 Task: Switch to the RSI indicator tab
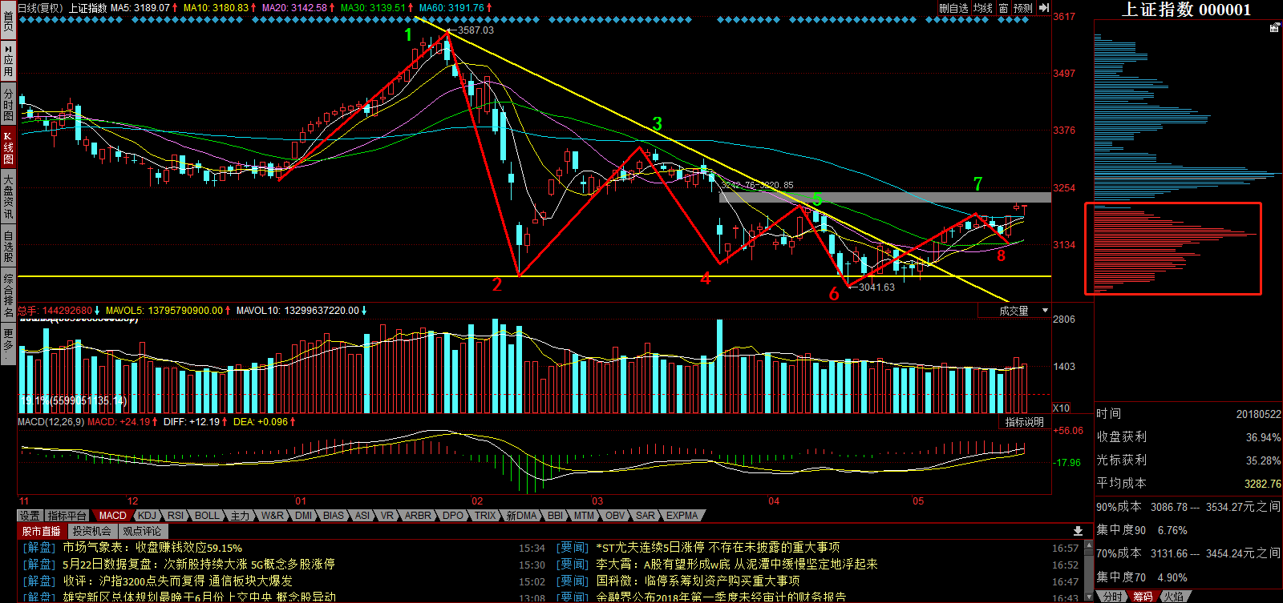(x=176, y=516)
